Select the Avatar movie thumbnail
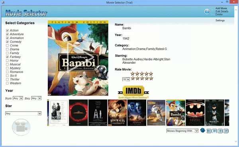The width and height of the screenshot is (239, 147). pos(137,113)
